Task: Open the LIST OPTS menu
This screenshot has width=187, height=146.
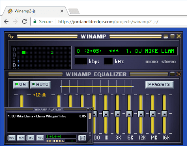Action: tap(82, 137)
